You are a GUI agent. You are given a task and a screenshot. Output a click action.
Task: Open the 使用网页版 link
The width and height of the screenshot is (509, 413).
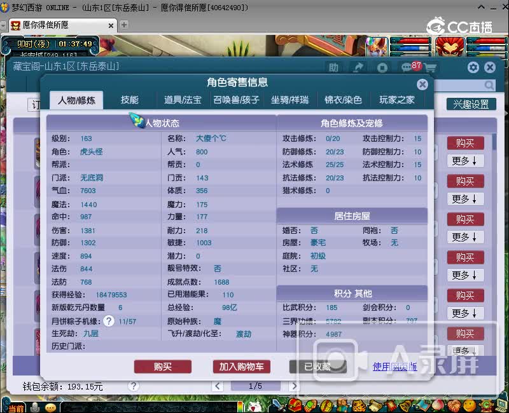394,367
